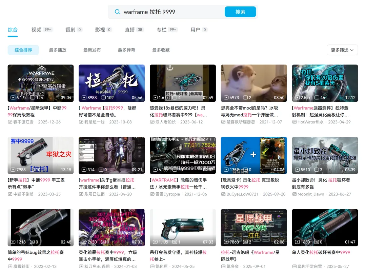Open title 拉托-远古绝唱
The height and width of the screenshot is (271, 366).
pos(250,256)
